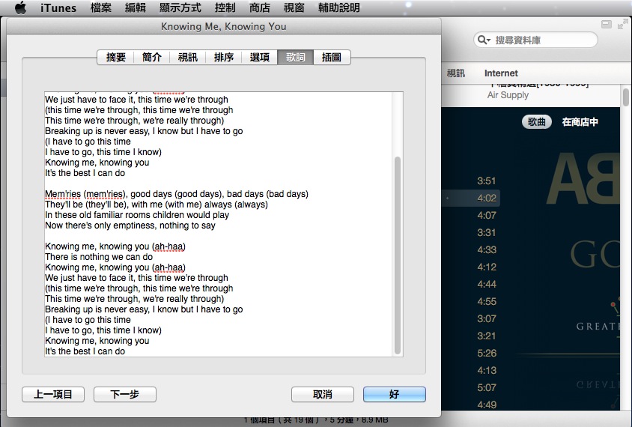The image size is (632, 427).
Task: Select the 歌詞 tab
Action: click(296, 57)
